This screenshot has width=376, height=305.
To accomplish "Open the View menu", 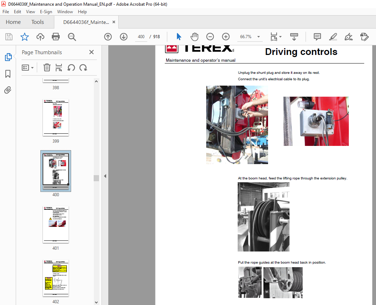I will click(30, 11).
